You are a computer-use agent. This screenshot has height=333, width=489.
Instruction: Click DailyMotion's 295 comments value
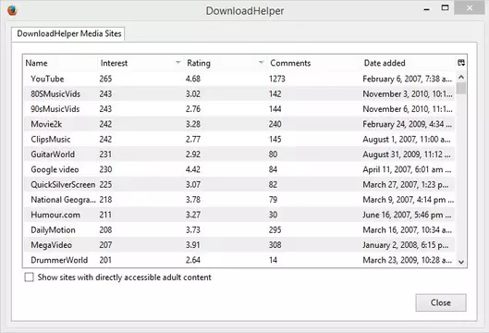point(275,229)
